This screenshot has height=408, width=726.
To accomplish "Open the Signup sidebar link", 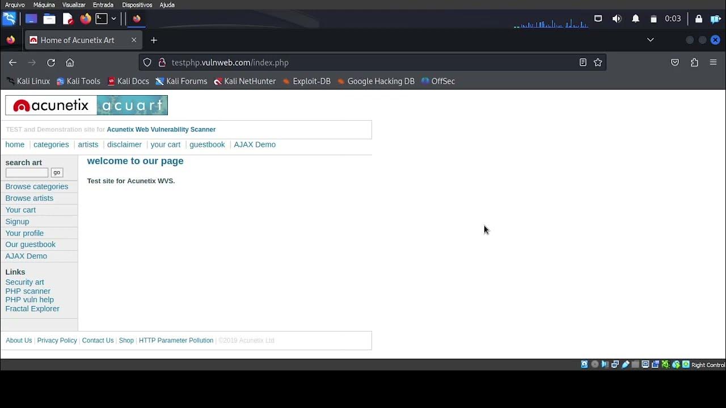I will click(17, 222).
